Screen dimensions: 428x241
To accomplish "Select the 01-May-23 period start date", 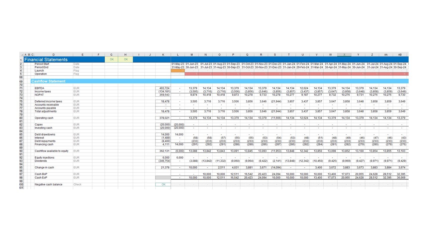I will (x=178, y=64).
